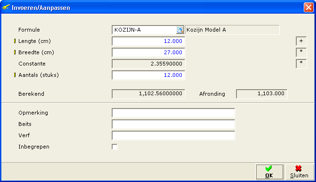Click the Berekend result field
The width and height of the screenshot is (316, 182).
148,94
